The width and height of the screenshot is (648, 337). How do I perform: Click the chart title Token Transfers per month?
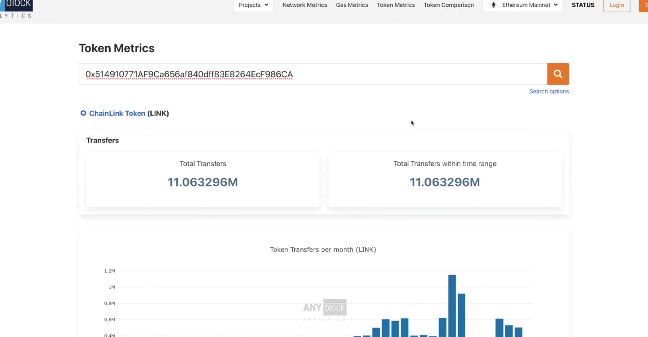point(323,249)
